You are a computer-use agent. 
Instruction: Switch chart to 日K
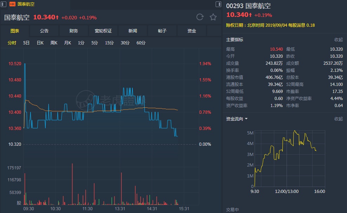40,43
